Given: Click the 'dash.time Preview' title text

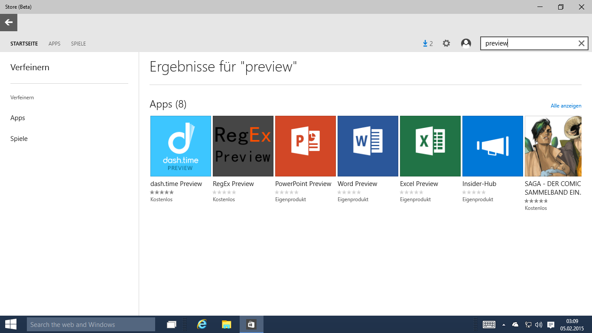Looking at the screenshot, I should pos(176,184).
